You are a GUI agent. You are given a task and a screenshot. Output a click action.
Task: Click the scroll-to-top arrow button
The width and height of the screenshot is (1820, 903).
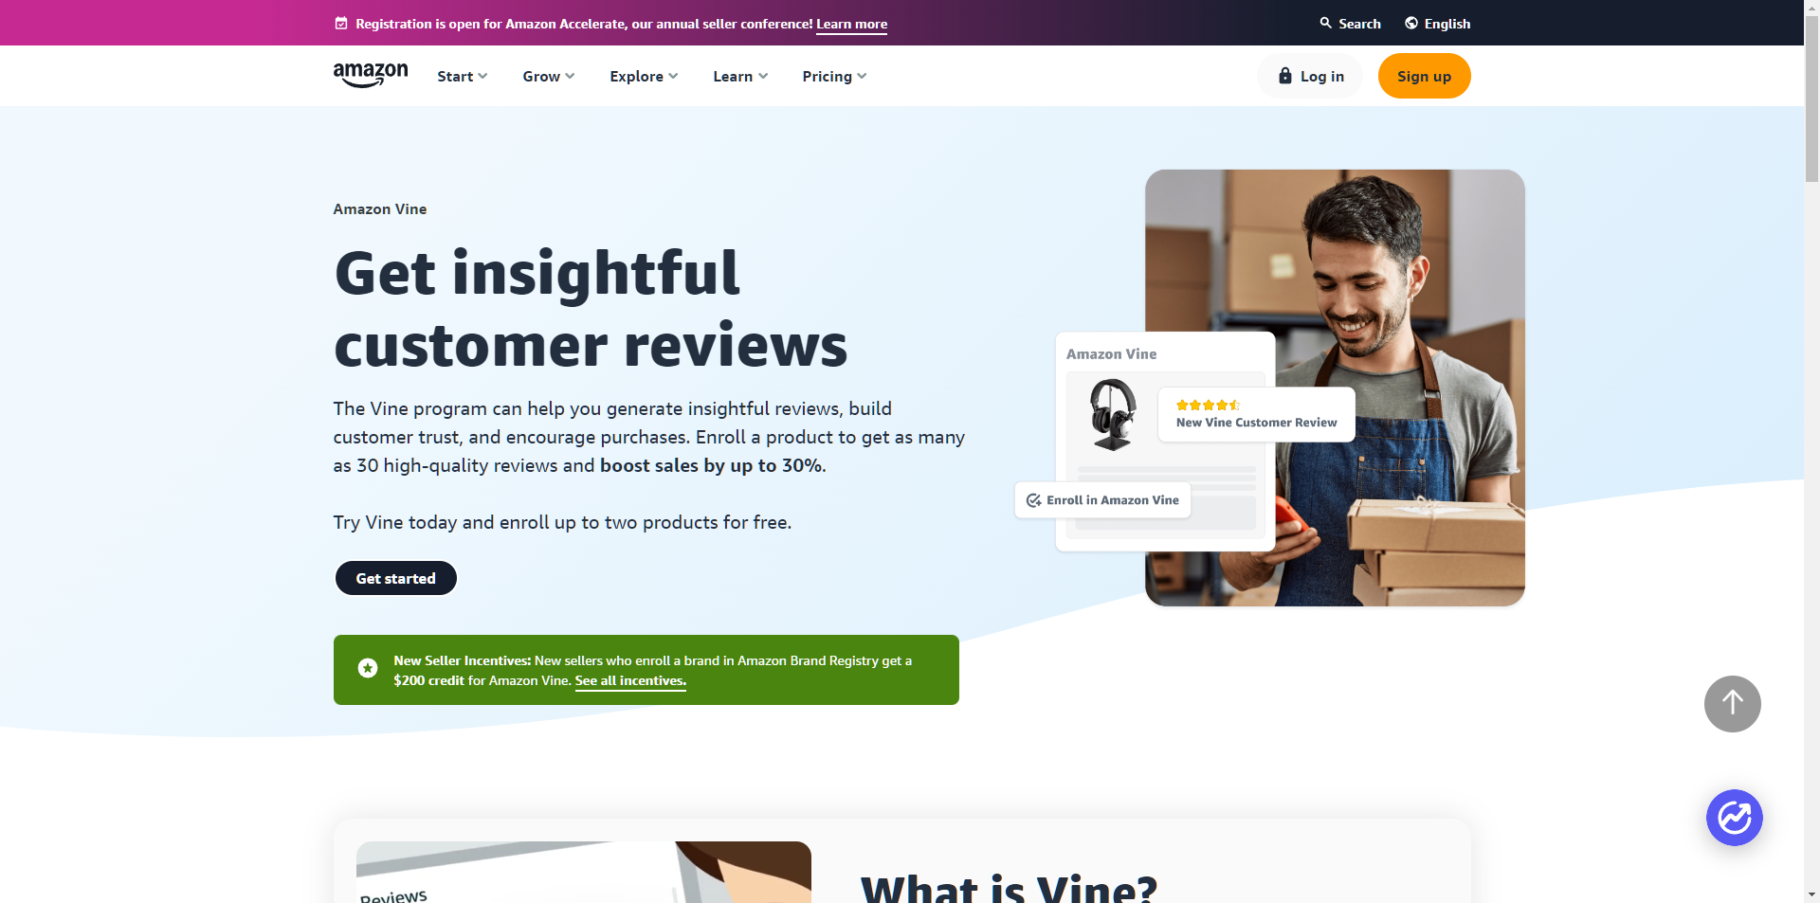pos(1732,703)
